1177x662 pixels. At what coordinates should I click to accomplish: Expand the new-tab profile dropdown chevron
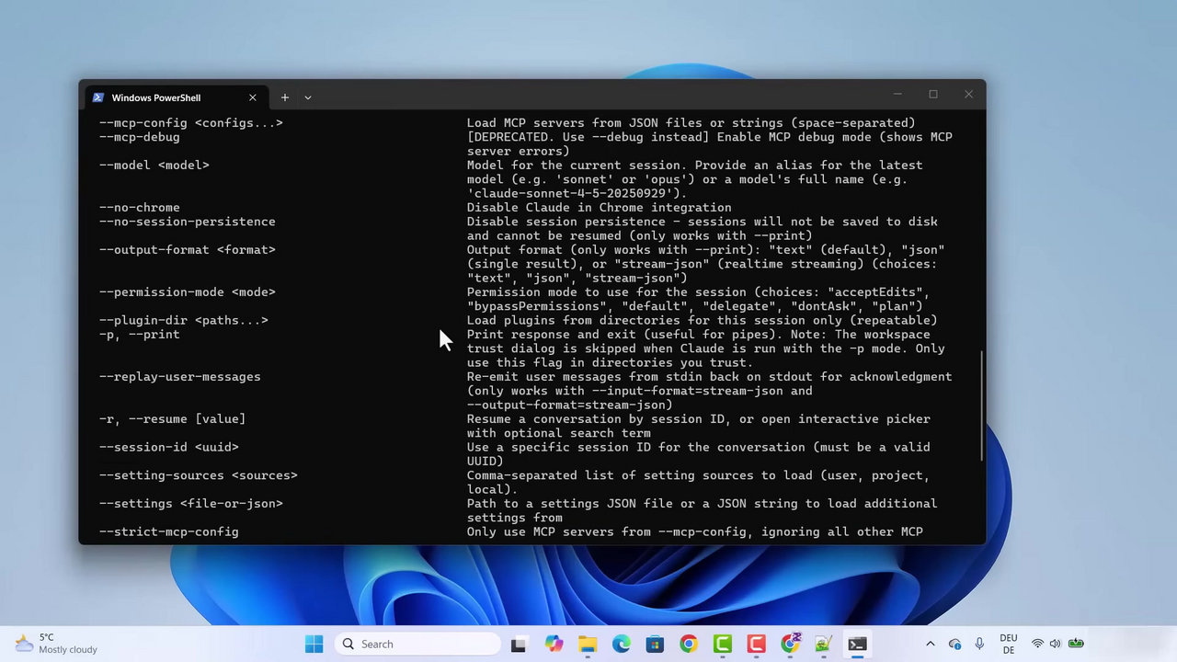click(308, 97)
